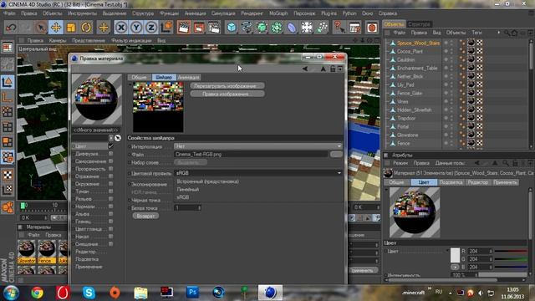Click the Undo arrow in the top toolbar

(11, 28)
